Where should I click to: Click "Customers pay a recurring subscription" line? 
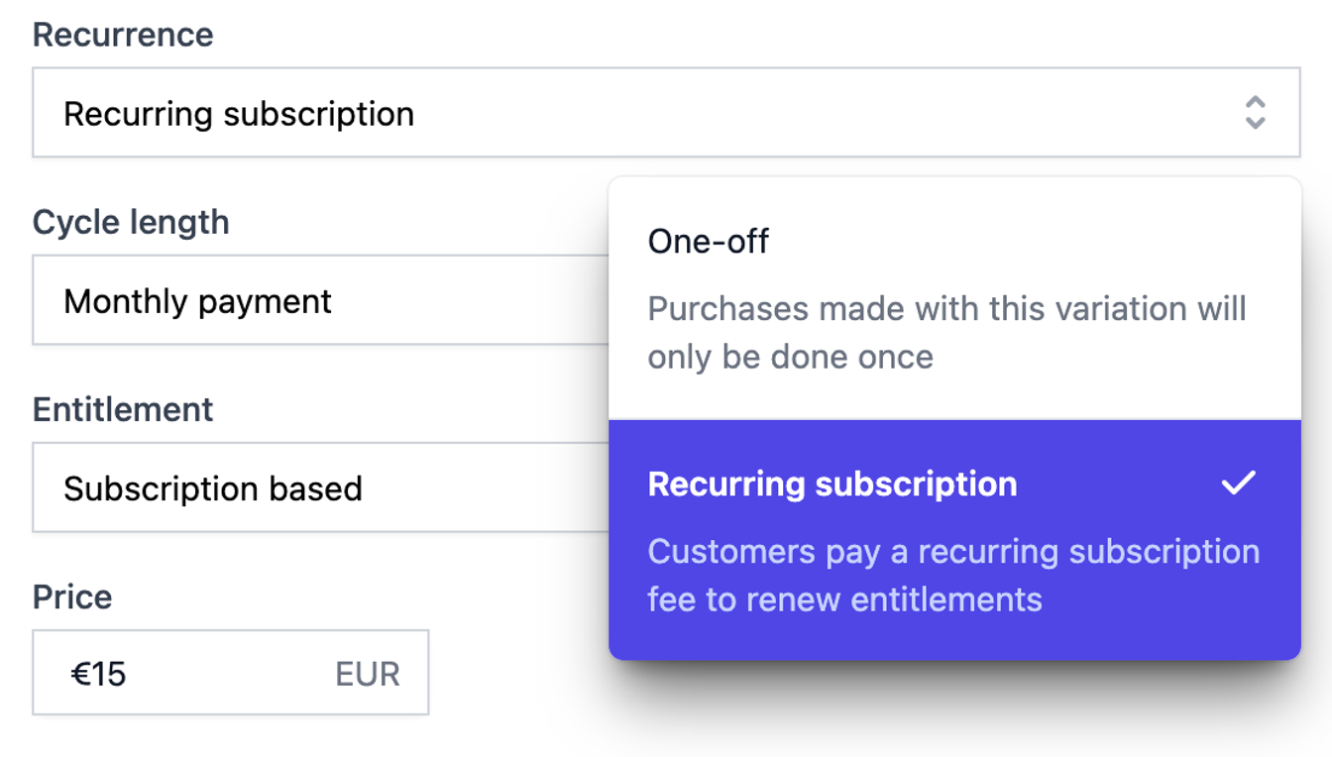click(953, 552)
